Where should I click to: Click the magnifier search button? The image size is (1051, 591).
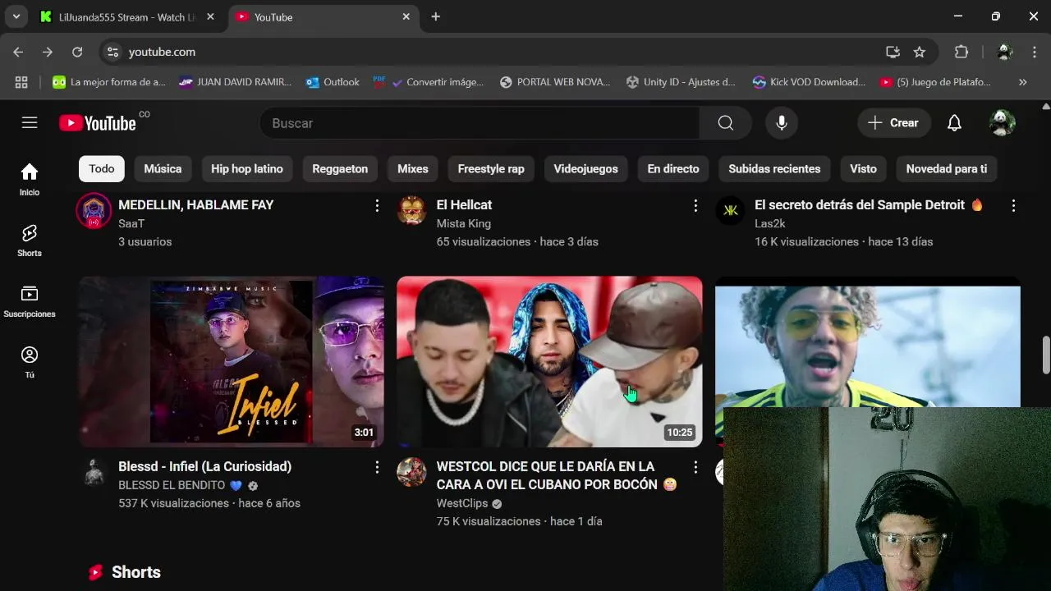tap(725, 123)
